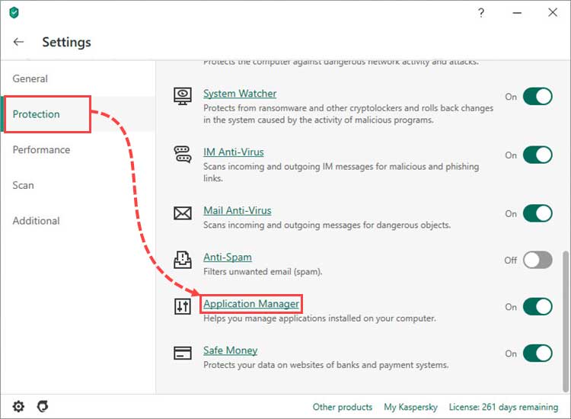Click the text "Filters unwanted email (spam)."
571x419 pixels.
point(263,272)
